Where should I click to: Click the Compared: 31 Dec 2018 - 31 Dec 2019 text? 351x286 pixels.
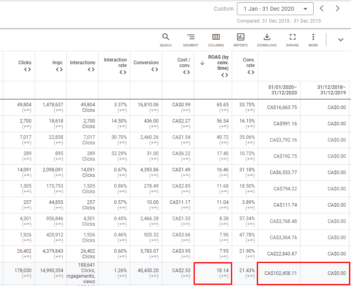(x=279, y=21)
